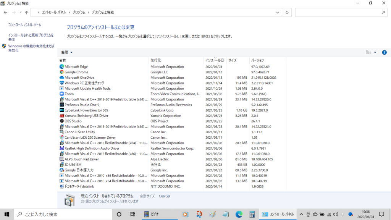The width and height of the screenshot is (391, 220).
Task: Open コントロール パネル ホーム link
Action: pos(25,25)
